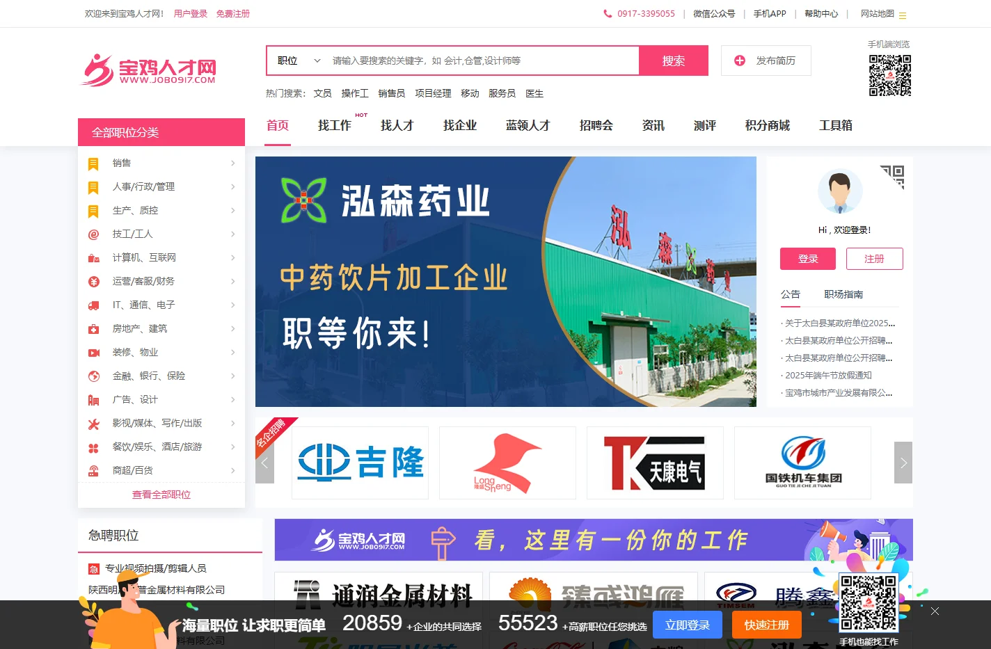Open 帮助中心 in top bar
The image size is (991, 649).
coord(821,14)
